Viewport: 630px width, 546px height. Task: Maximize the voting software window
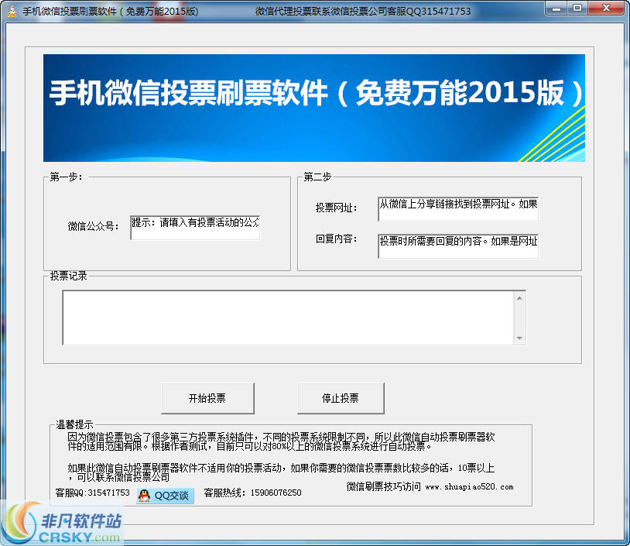coord(577,8)
